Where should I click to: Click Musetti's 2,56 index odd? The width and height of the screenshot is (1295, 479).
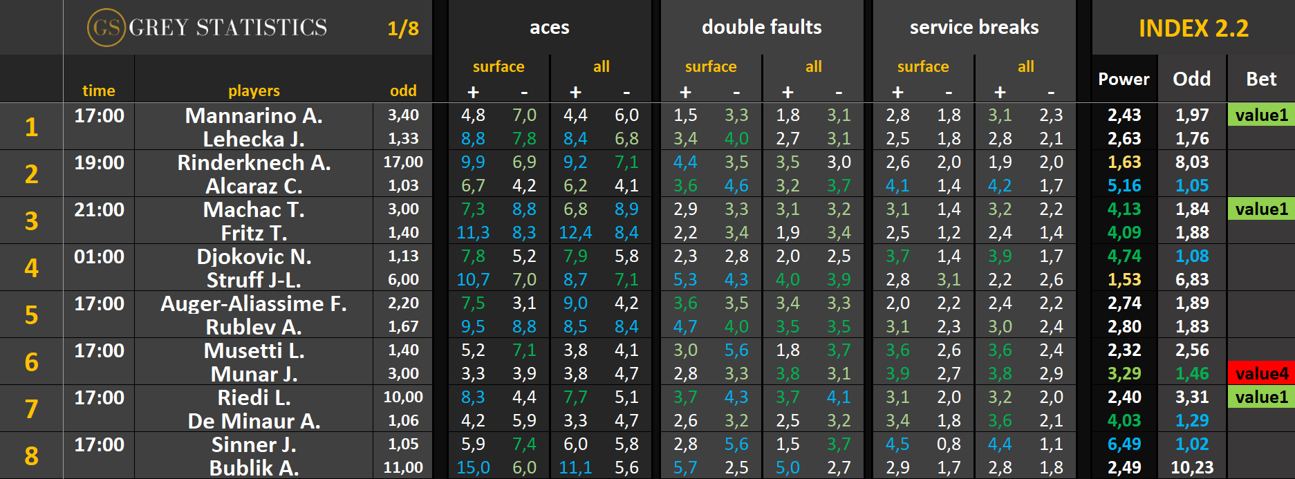coord(1192,350)
